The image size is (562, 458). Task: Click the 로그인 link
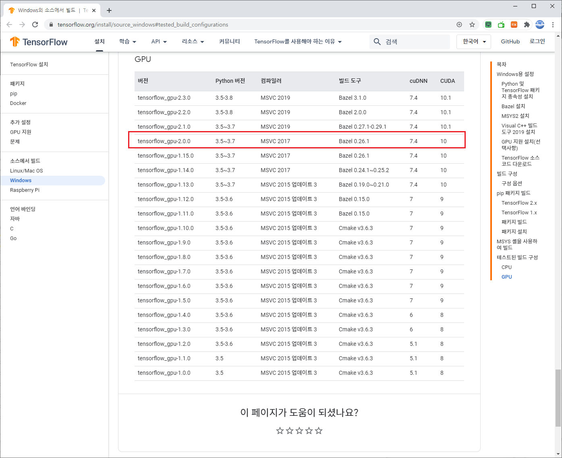(x=537, y=41)
